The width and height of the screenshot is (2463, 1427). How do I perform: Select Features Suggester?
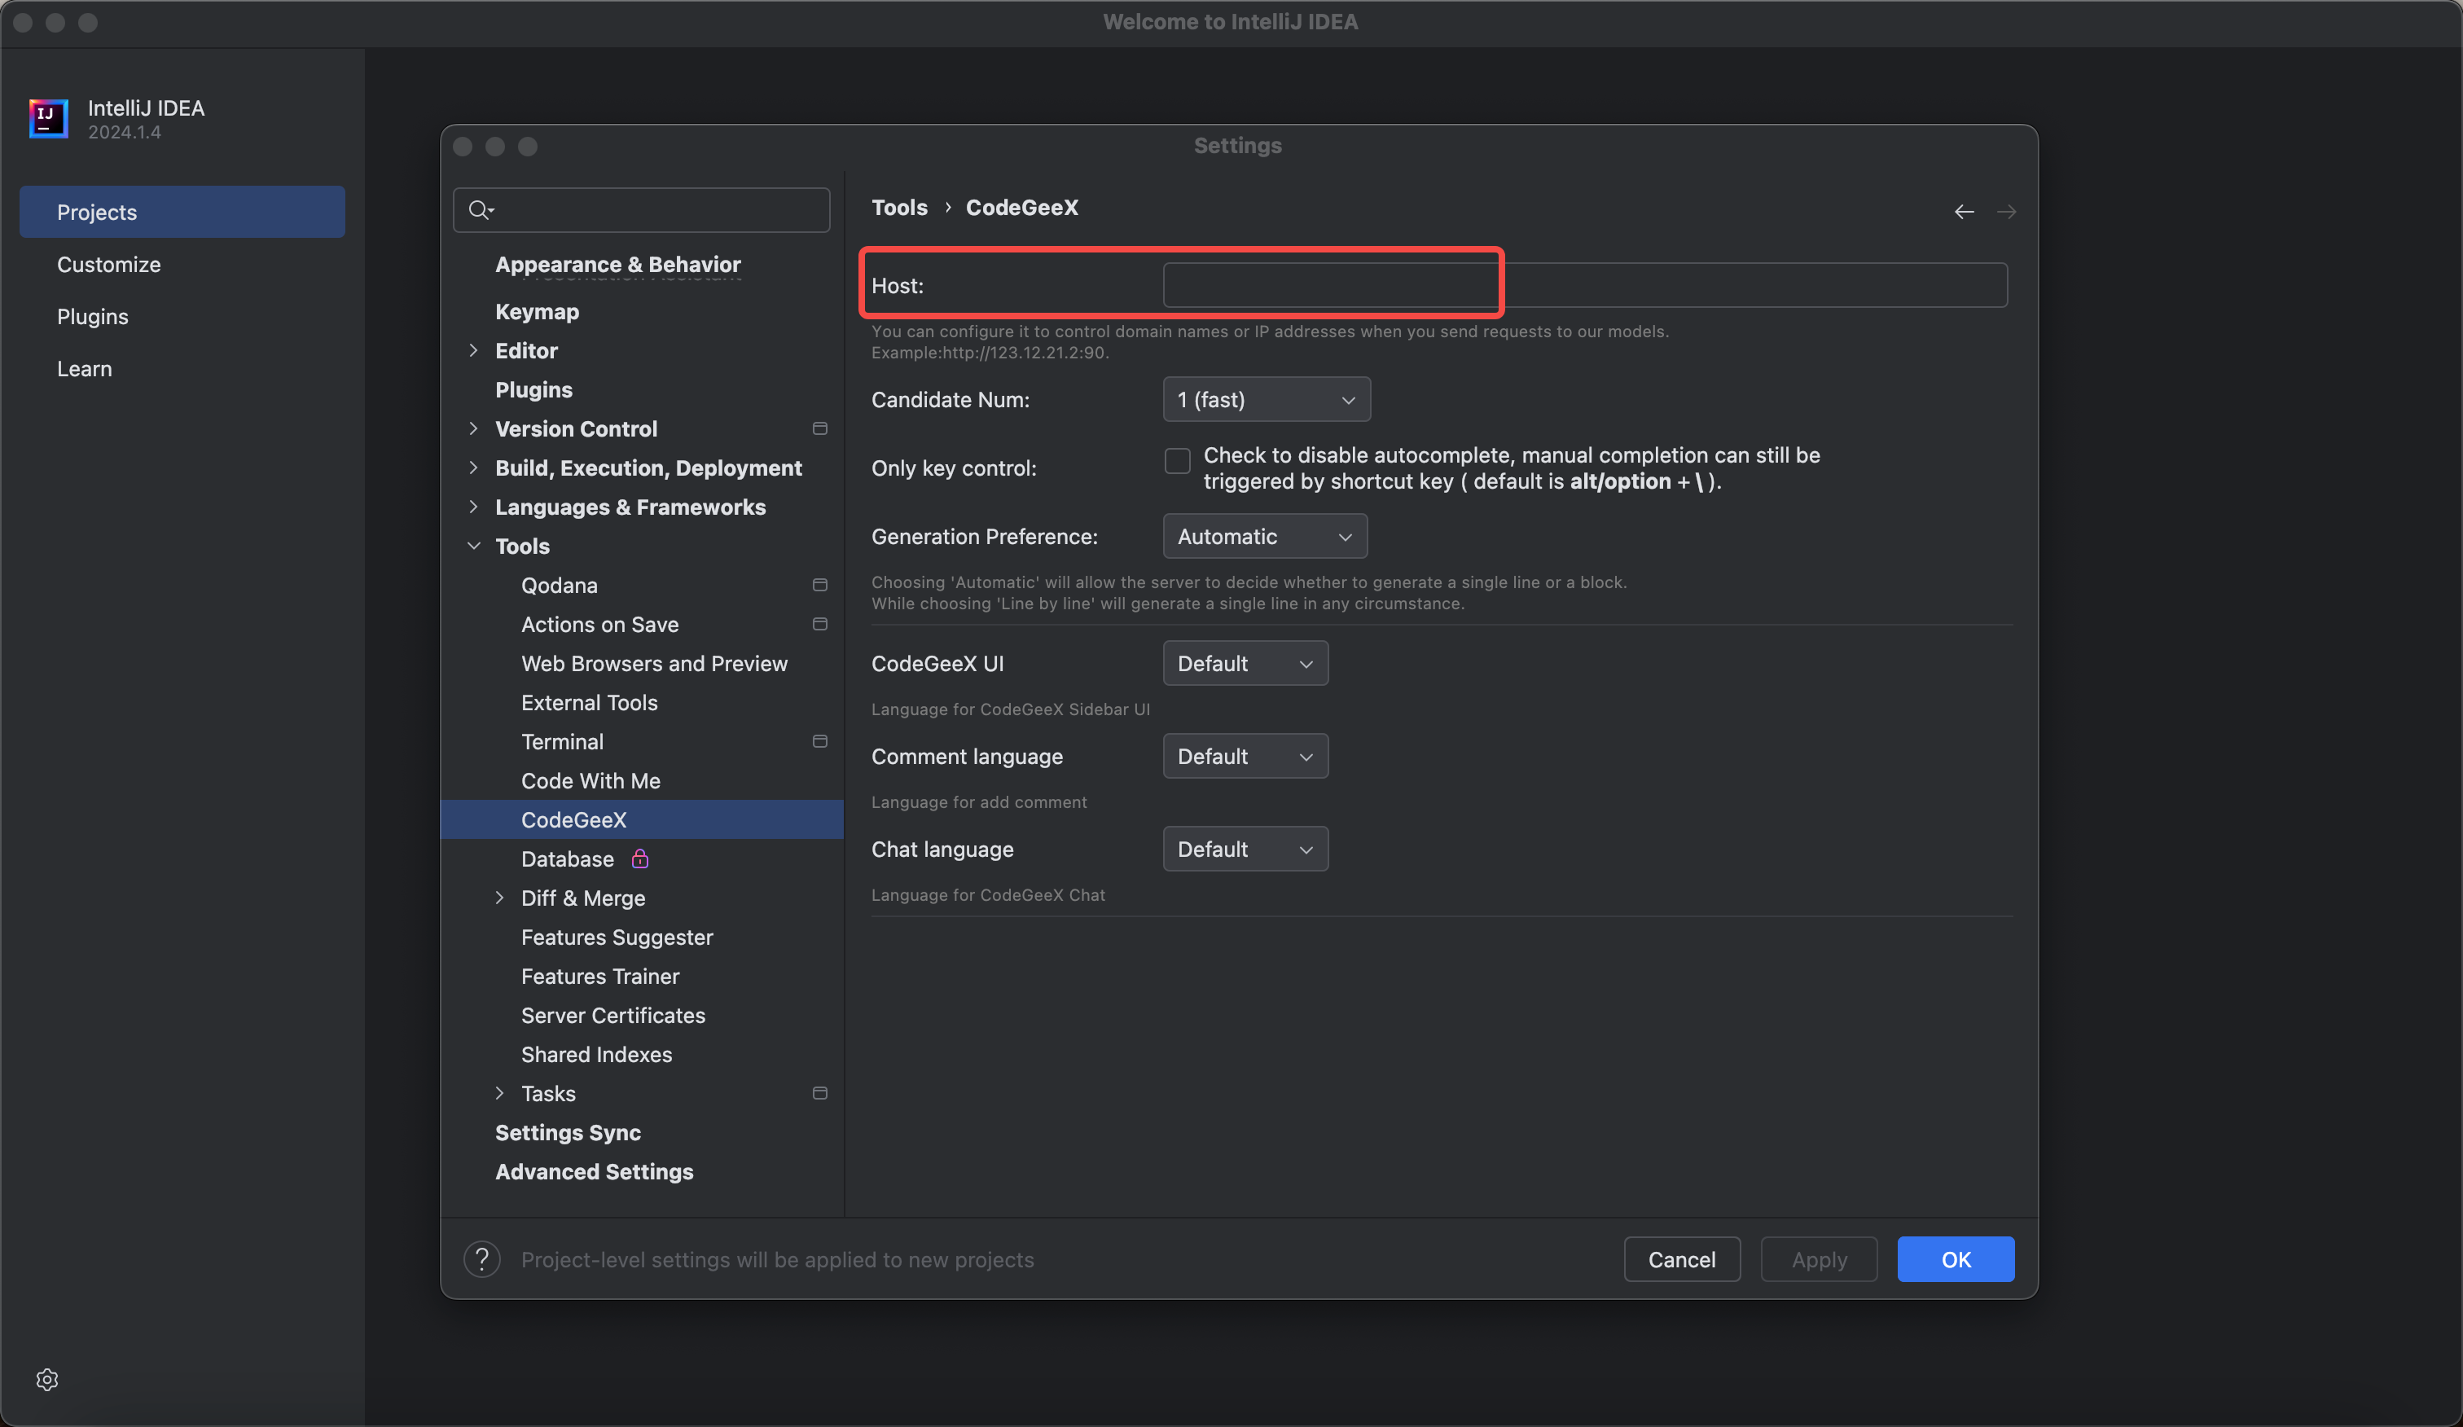617,937
